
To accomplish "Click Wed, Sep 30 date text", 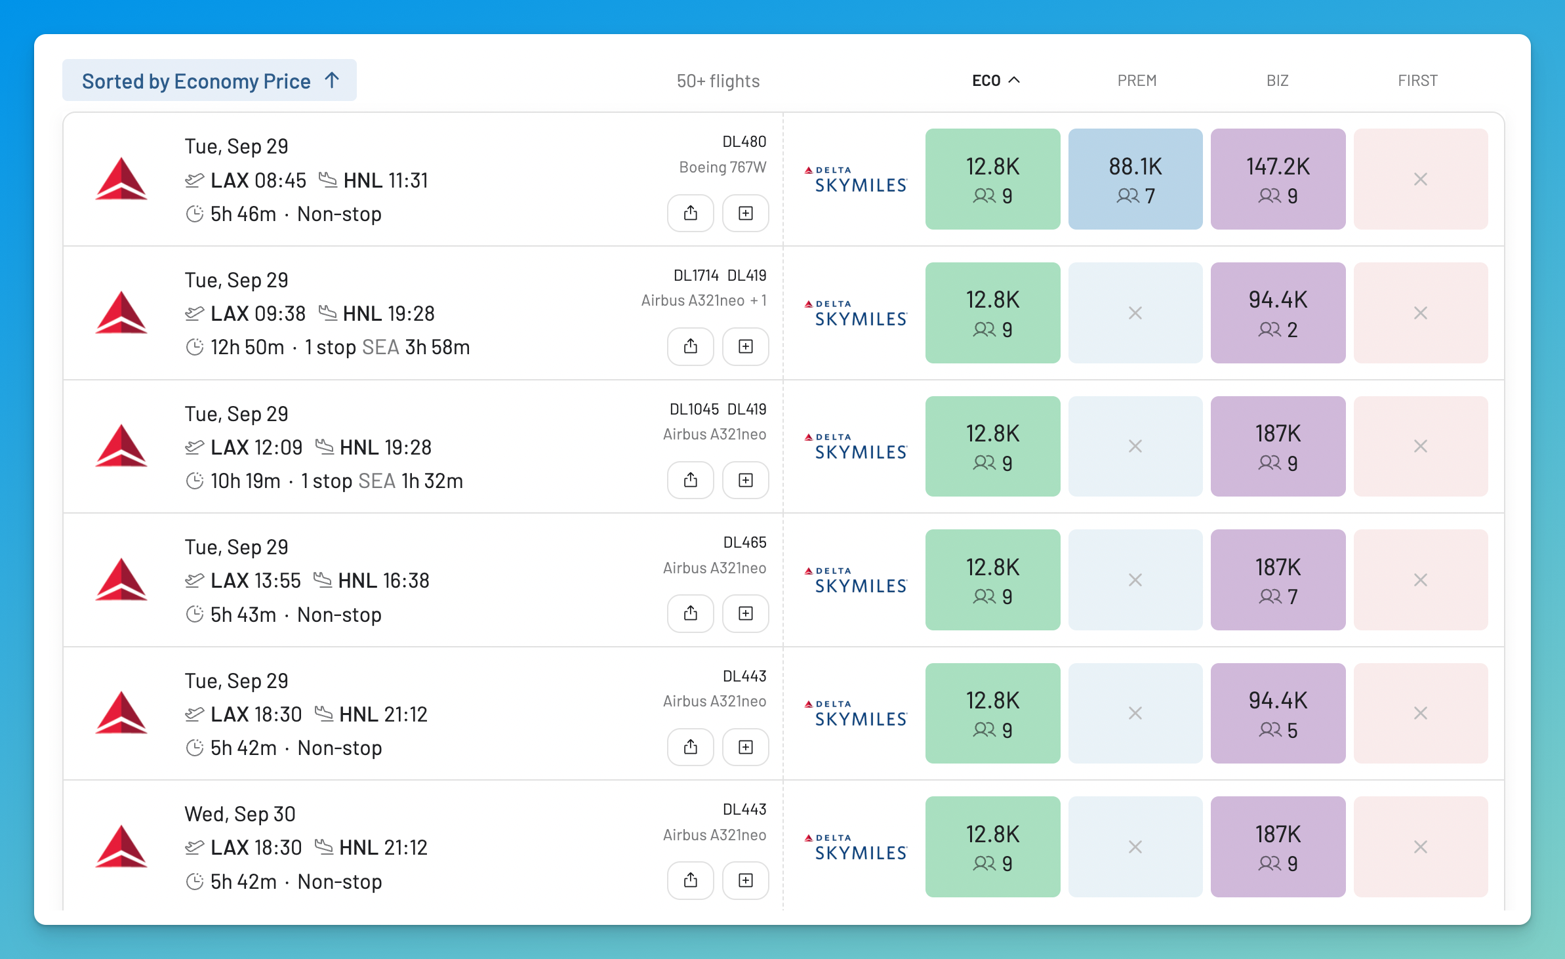I will [240, 814].
